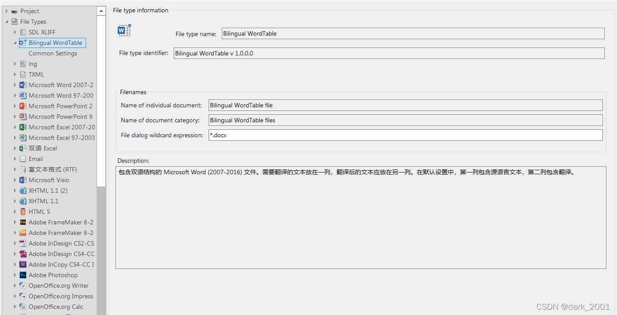Collapse the Bilingual WordTable node
This screenshot has height=315, width=617.
point(15,43)
